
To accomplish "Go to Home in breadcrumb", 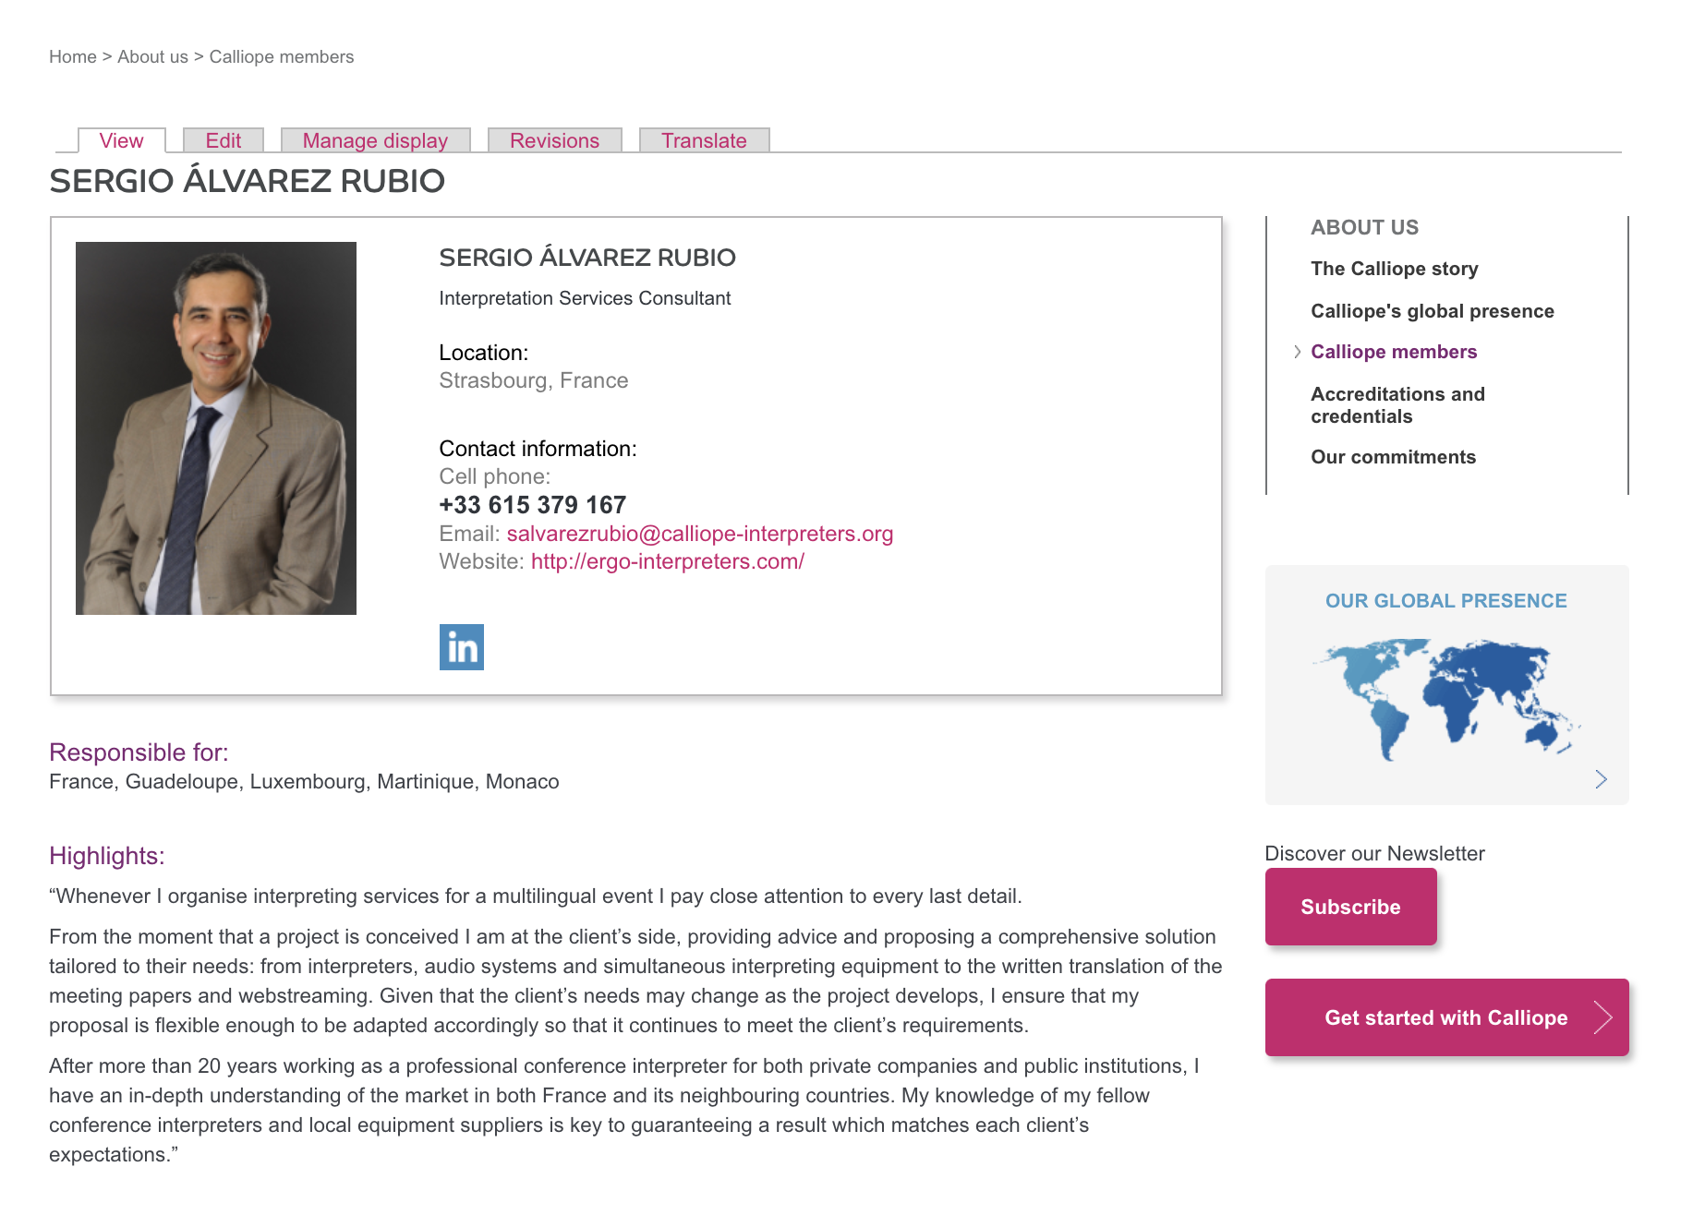I will [x=73, y=56].
